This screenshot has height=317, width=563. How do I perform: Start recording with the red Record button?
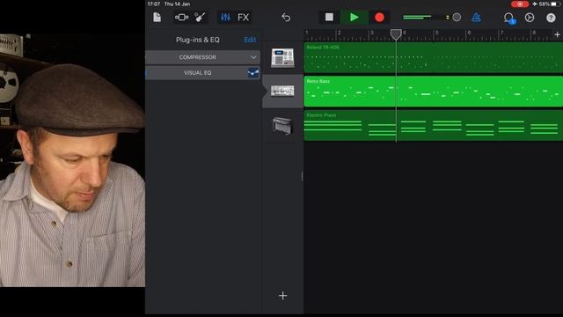tap(379, 18)
